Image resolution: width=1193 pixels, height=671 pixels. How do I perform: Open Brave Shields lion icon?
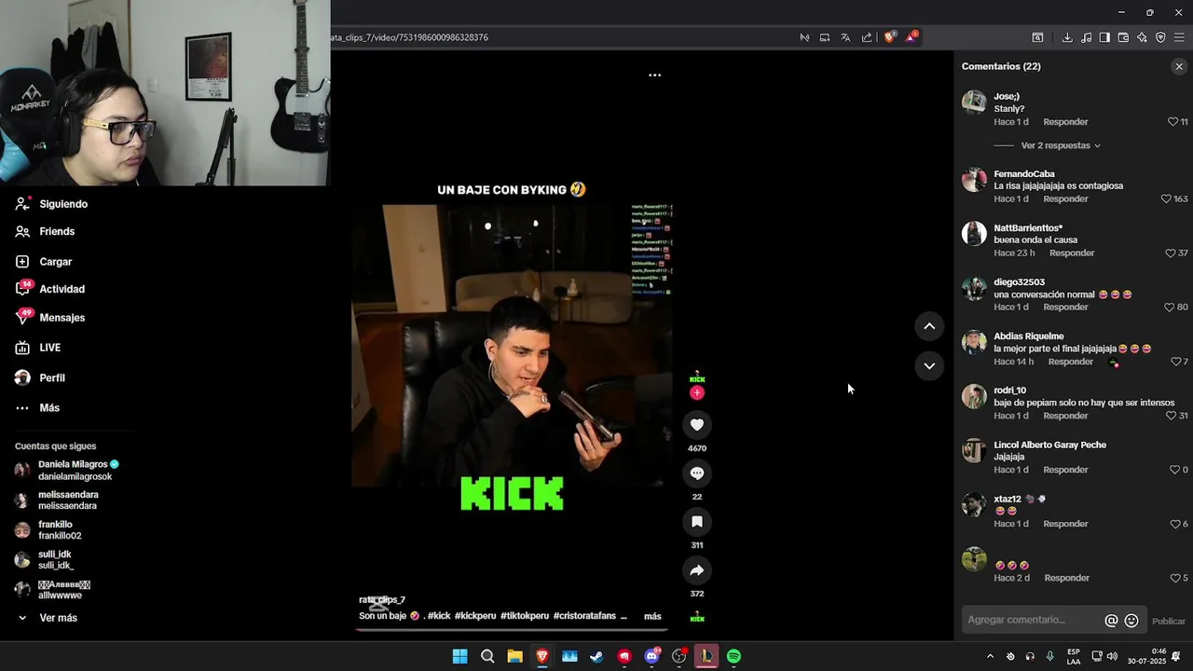tap(890, 37)
